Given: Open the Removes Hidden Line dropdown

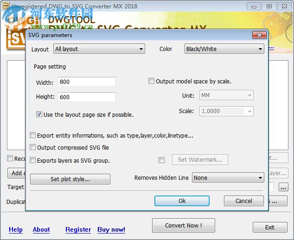Looking at the screenshot, I should (228, 177).
